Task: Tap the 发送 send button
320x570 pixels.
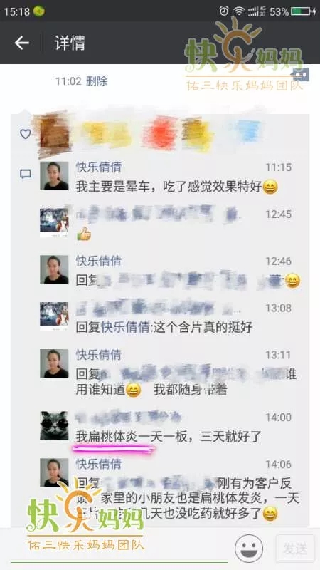Action: click(x=295, y=549)
